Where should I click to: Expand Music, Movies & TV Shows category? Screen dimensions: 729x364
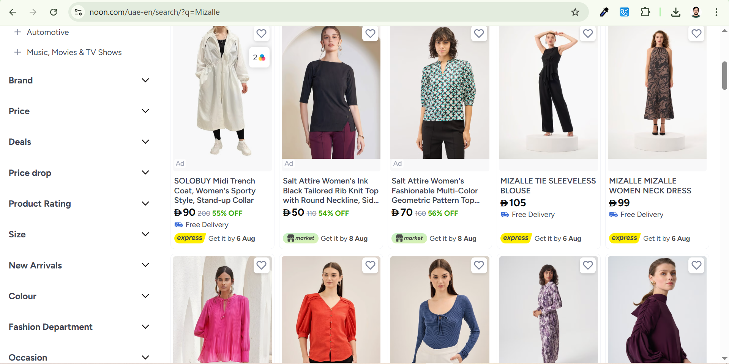[x=17, y=52]
